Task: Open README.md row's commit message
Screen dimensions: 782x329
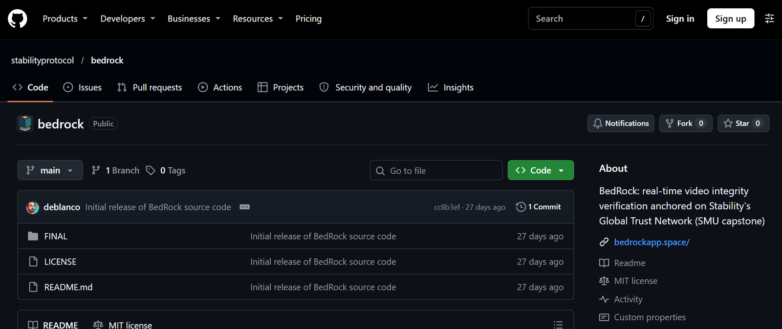Action: pos(323,287)
